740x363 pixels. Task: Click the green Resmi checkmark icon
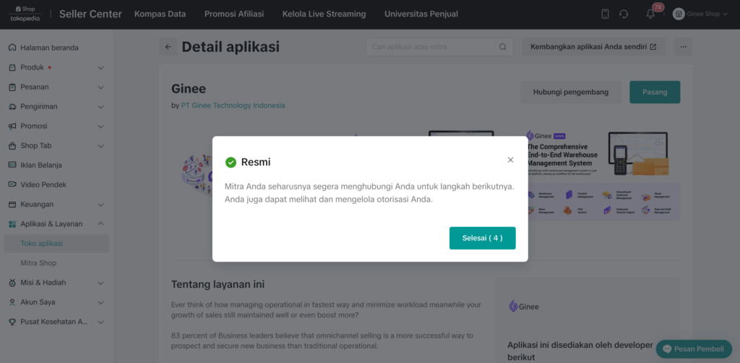click(x=231, y=163)
